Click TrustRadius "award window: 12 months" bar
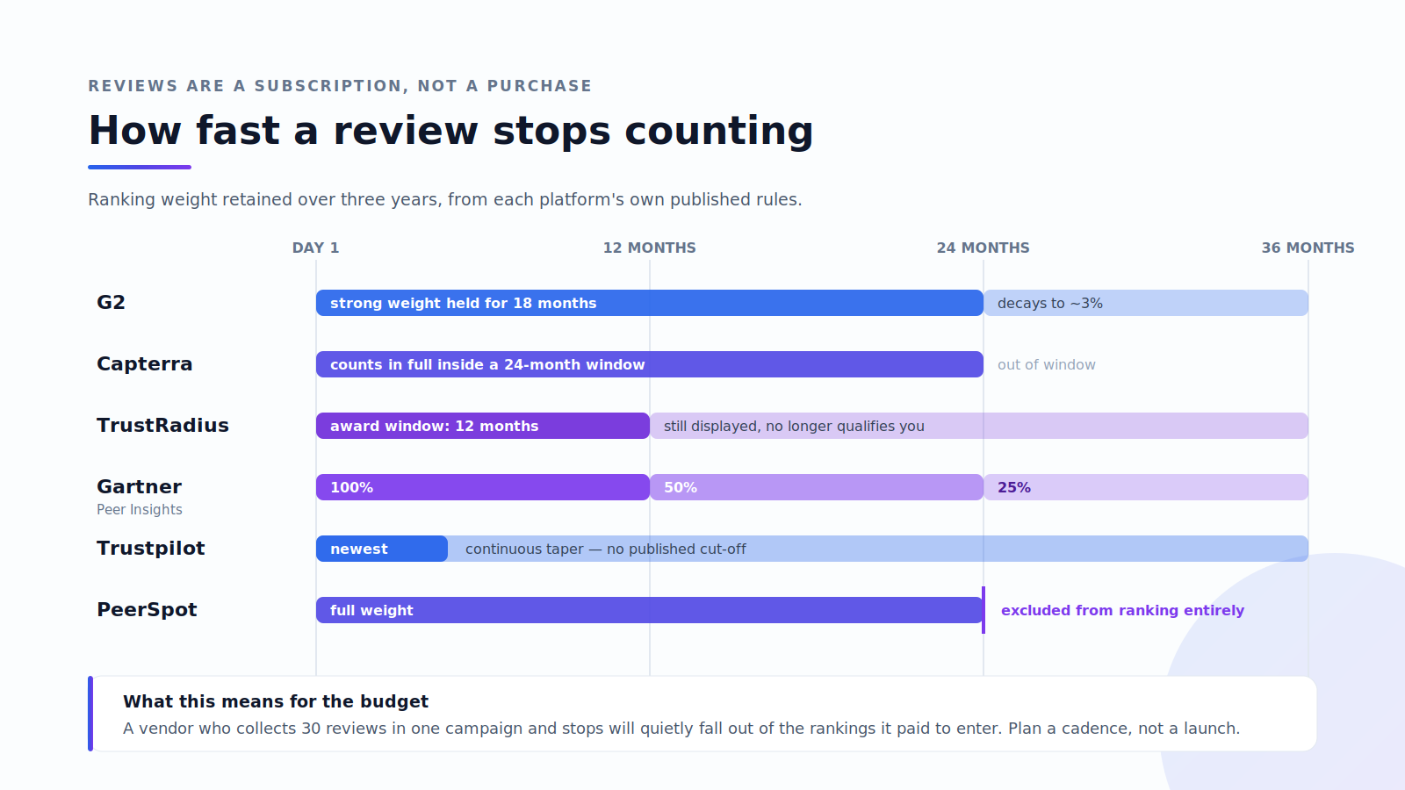Screen dimensions: 1405x790 [483, 426]
